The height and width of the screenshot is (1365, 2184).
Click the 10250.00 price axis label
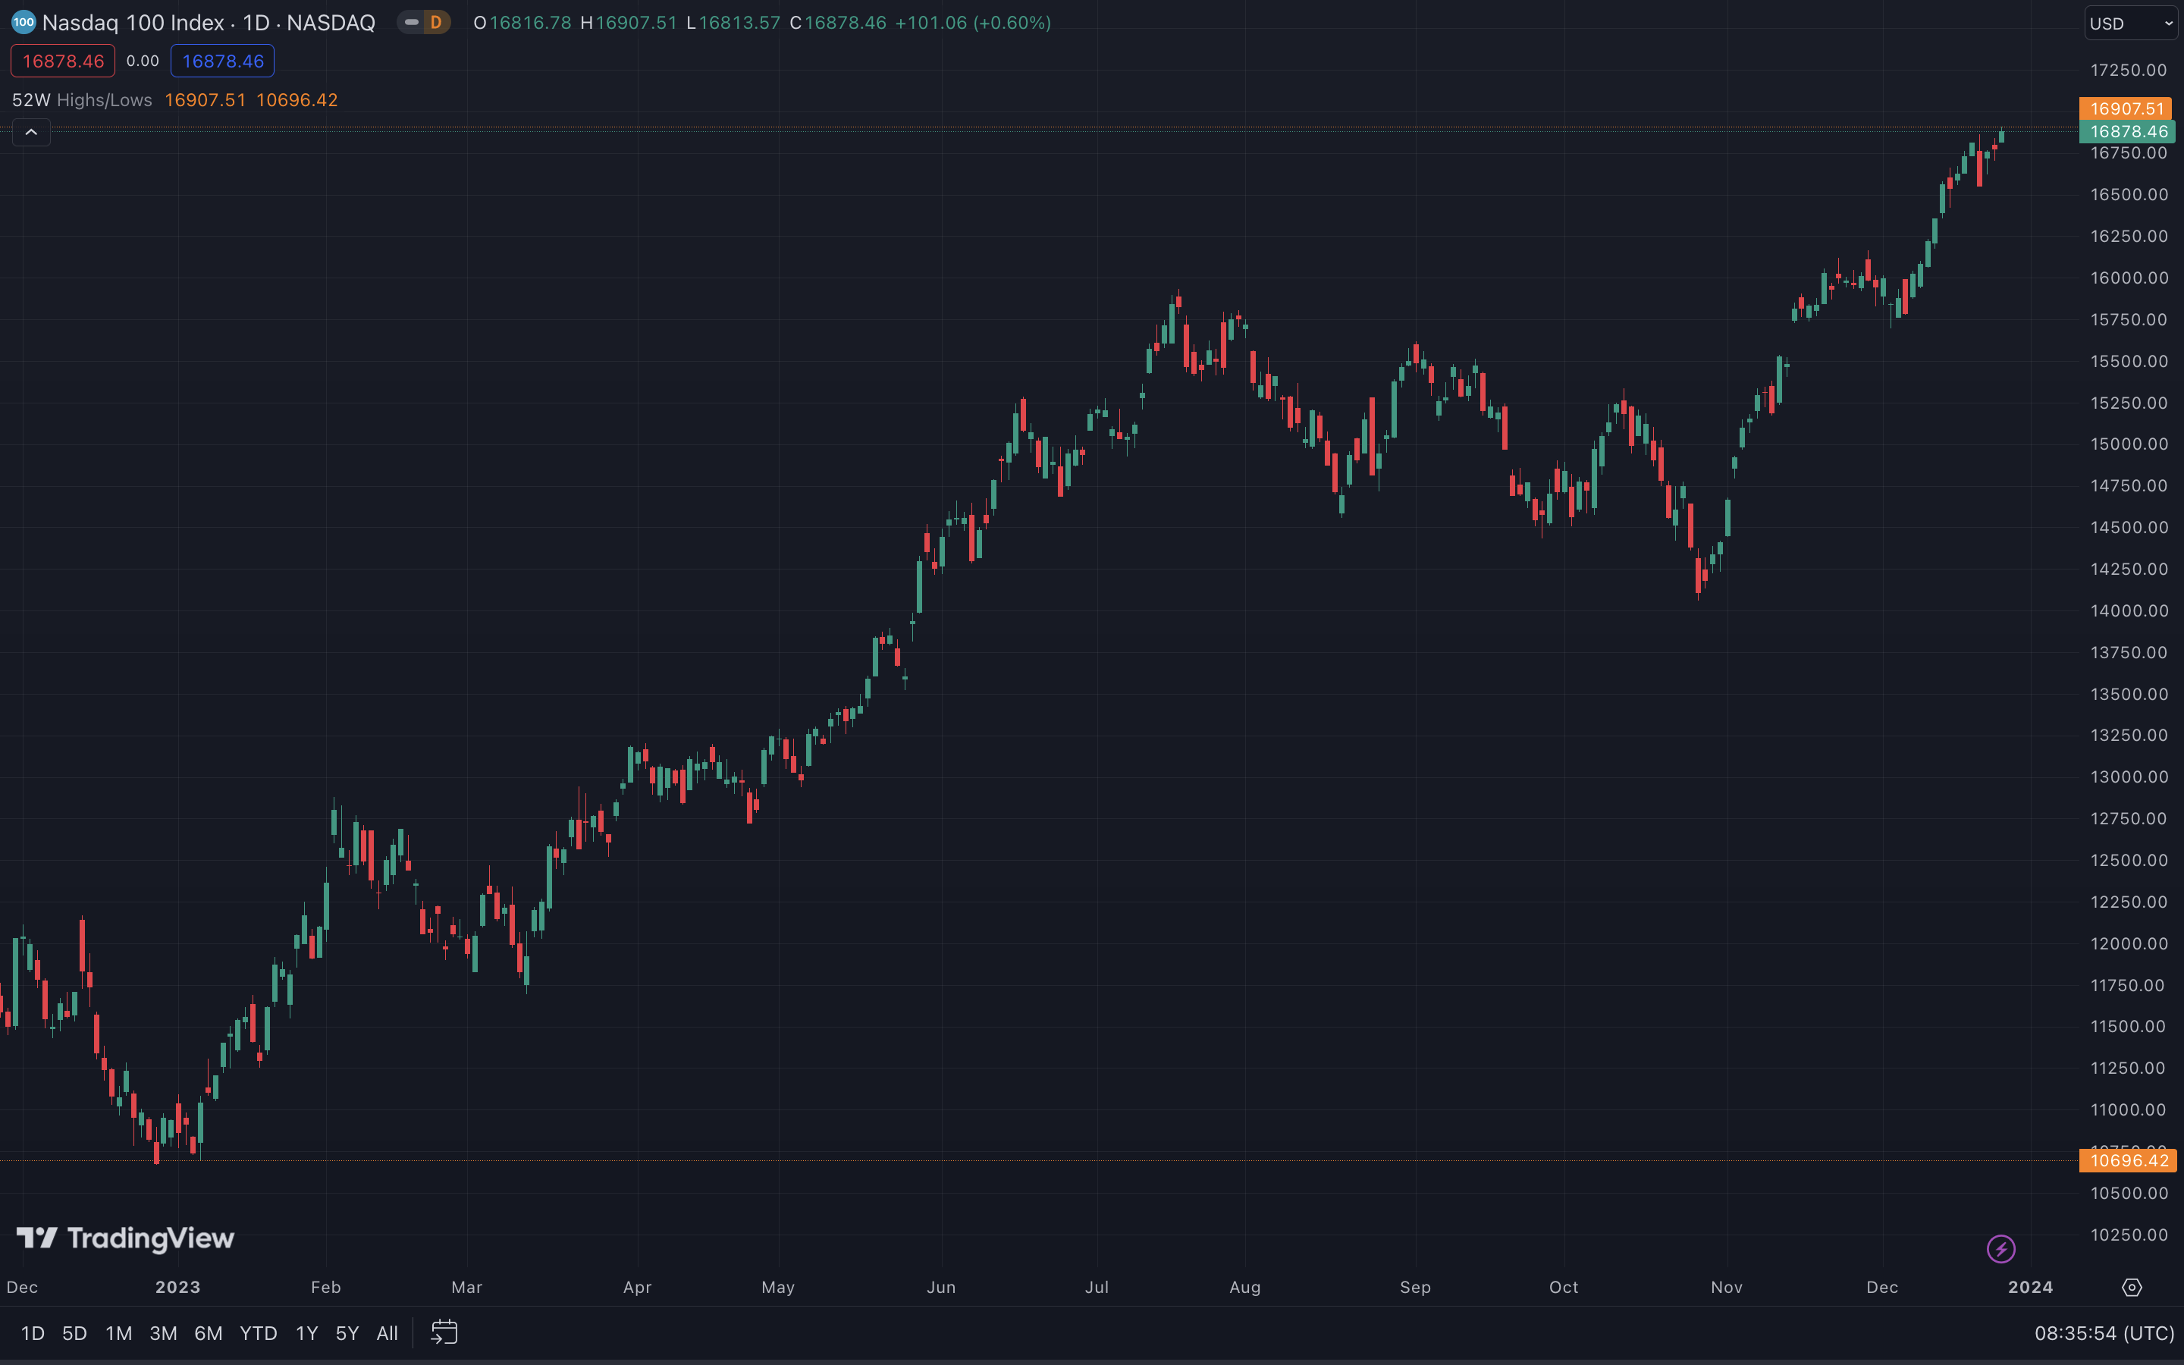coord(2129,1235)
